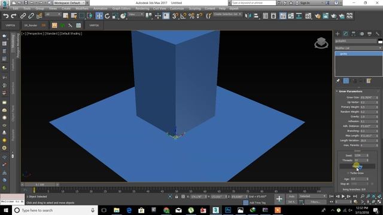Open the Create Selection Set dropdown
This screenshot has height=215, width=383.
coord(227,14)
